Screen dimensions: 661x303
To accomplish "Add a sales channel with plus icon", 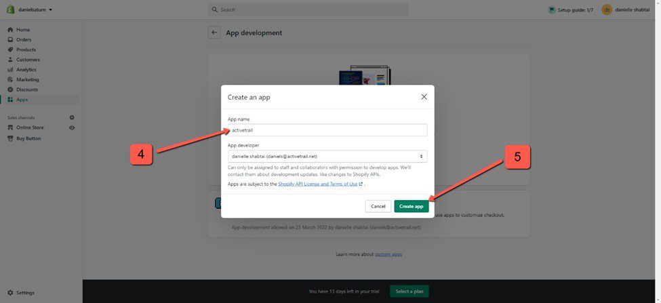I will 72,117.
